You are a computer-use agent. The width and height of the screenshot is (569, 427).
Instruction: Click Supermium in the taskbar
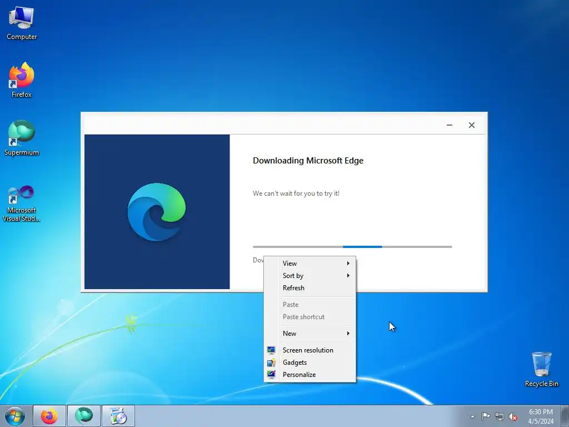click(x=84, y=416)
